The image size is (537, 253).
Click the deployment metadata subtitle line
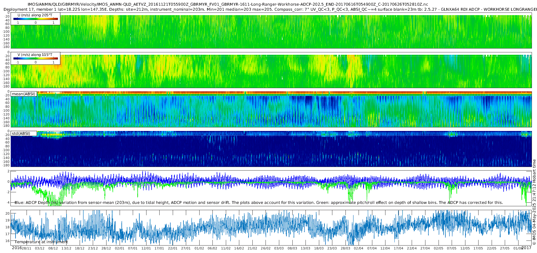point(270,9)
